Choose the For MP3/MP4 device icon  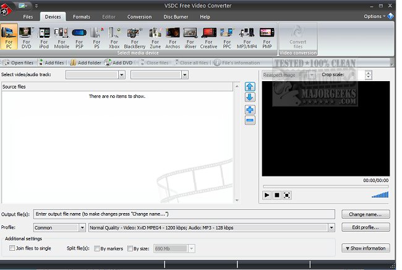pos(247,38)
